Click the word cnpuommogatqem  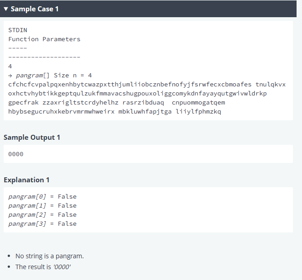click(x=198, y=103)
